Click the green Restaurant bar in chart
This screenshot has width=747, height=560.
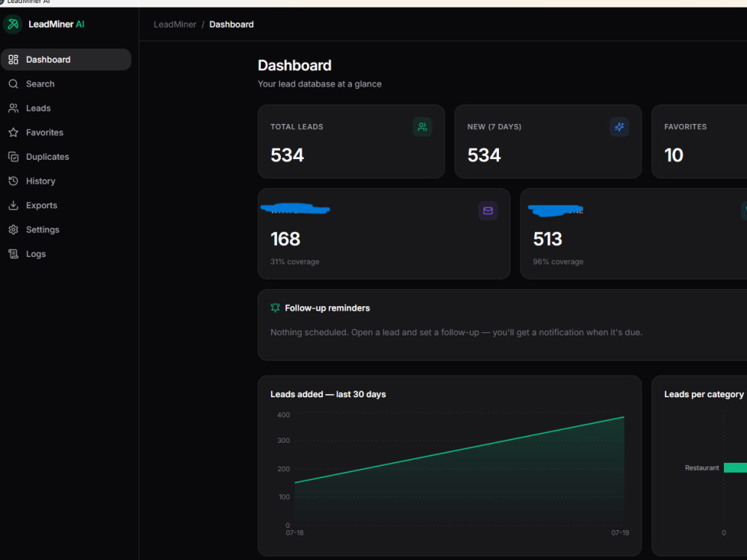(x=735, y=468)
